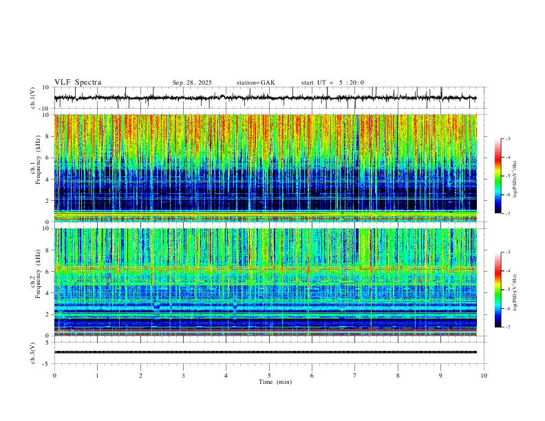This screenshot has width=545, height=421.
Task: Click the '8' kHz tick on ch.1 axis
Action: click(x=48, y=136)
